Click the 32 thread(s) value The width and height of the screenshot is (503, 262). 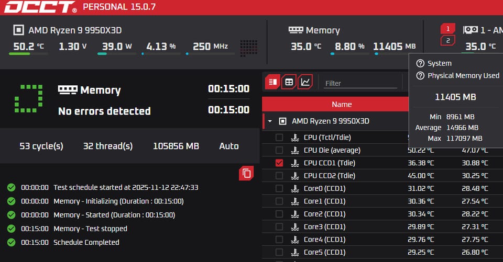click(x=108, y=146)
